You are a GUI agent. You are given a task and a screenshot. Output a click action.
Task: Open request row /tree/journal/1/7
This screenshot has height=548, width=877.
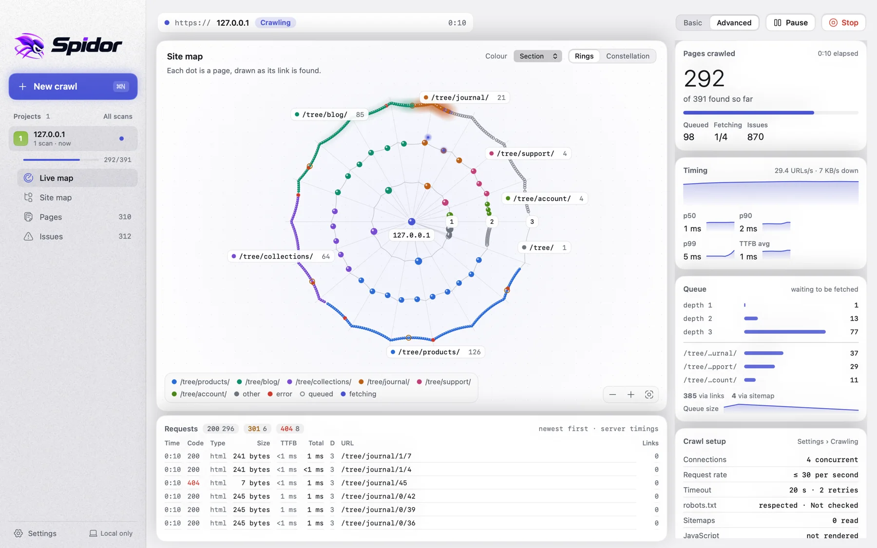point(411,456)
